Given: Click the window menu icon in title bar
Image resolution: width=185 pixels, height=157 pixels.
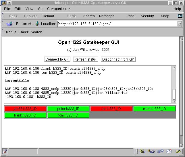Looking at the screenshot, I should pyautogui.click(x=3, y=3).
